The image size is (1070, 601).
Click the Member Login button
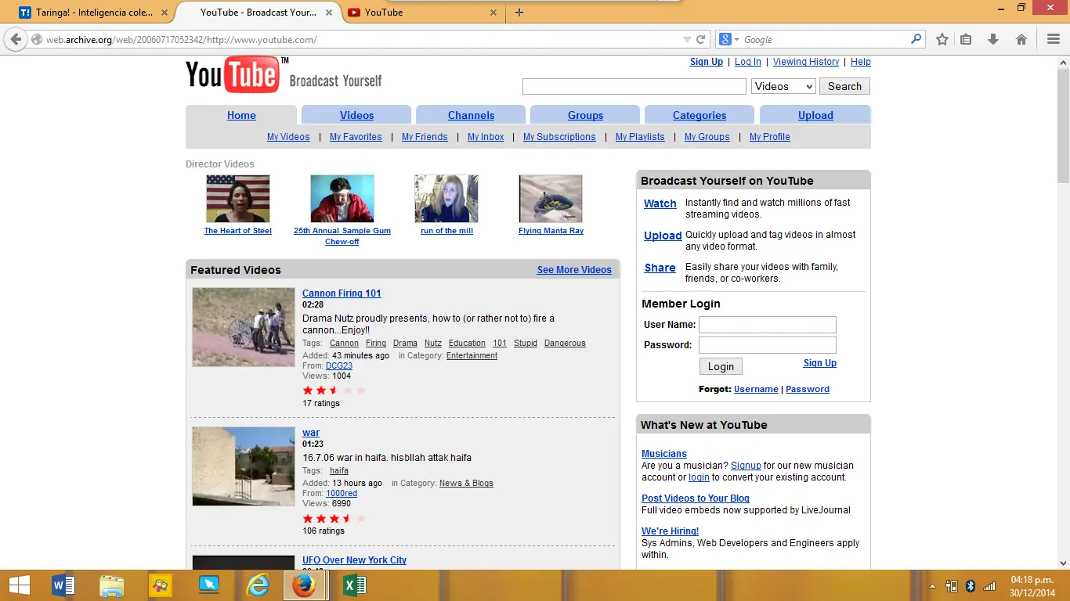pyautogui.click(x=721, y=366)
